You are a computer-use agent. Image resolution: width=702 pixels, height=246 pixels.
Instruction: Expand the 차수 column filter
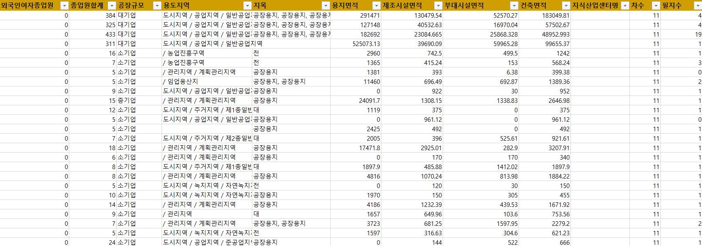click(x=655, y=6)
